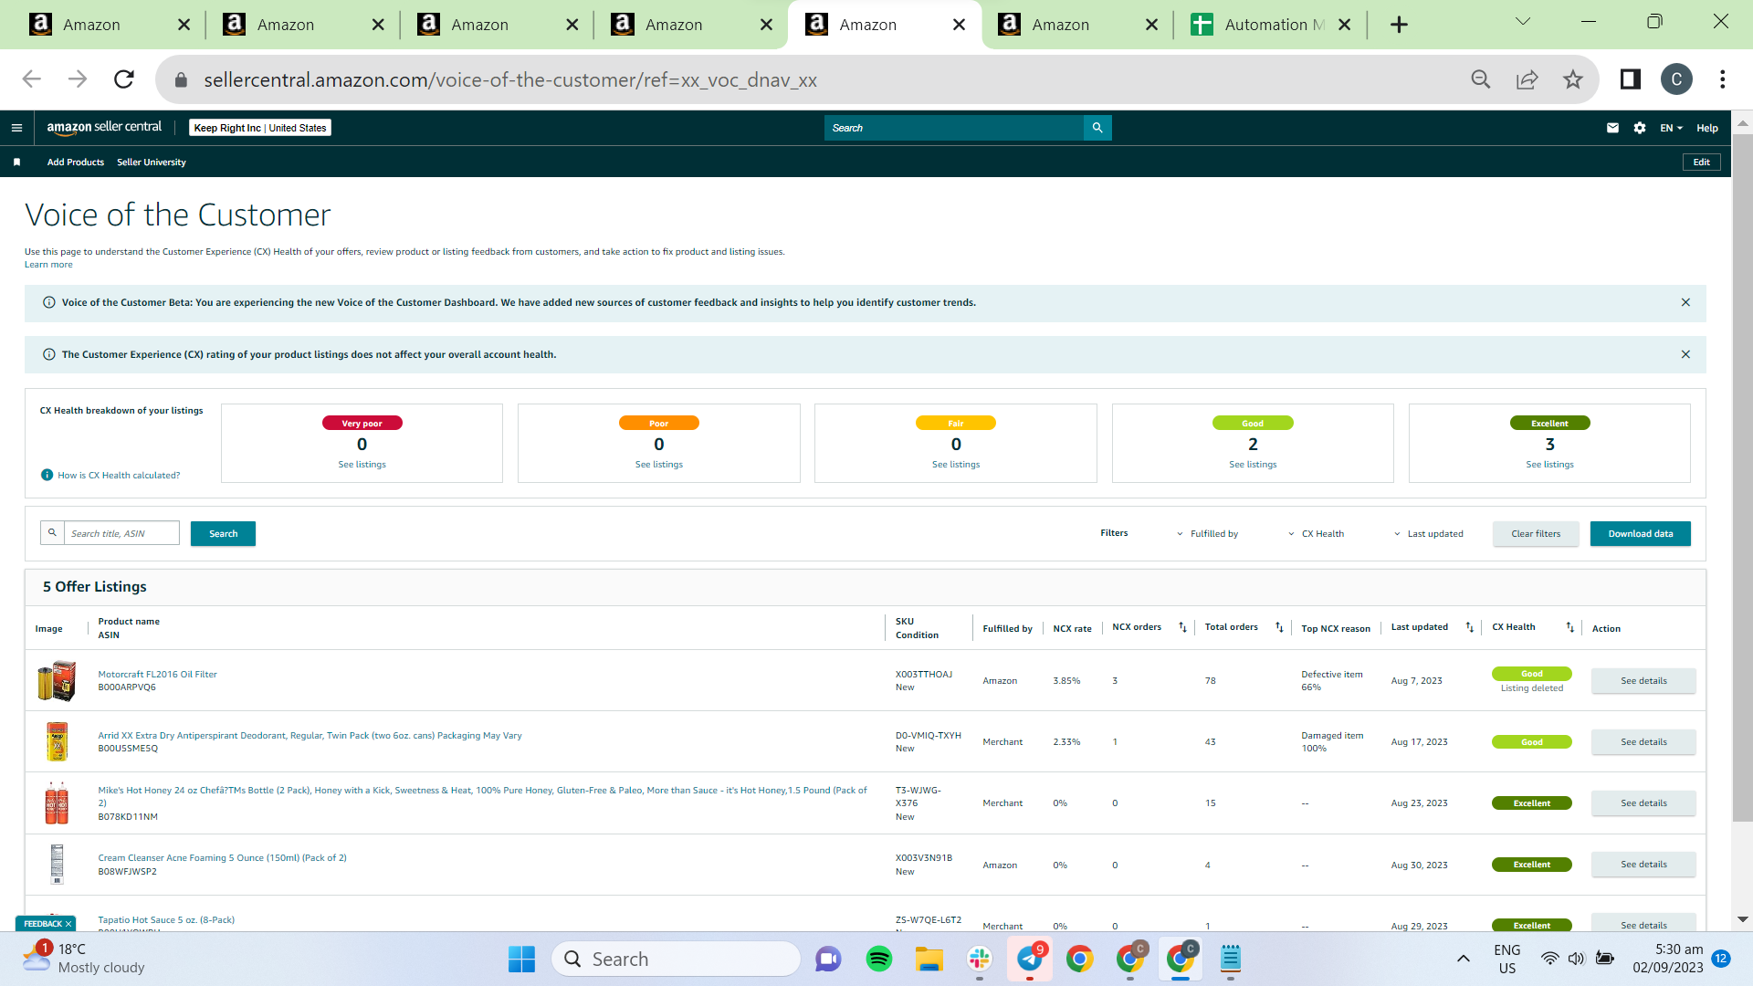Click the info icon beside CX Health calculated
1753x986 pixels.
tap(47, 475)
